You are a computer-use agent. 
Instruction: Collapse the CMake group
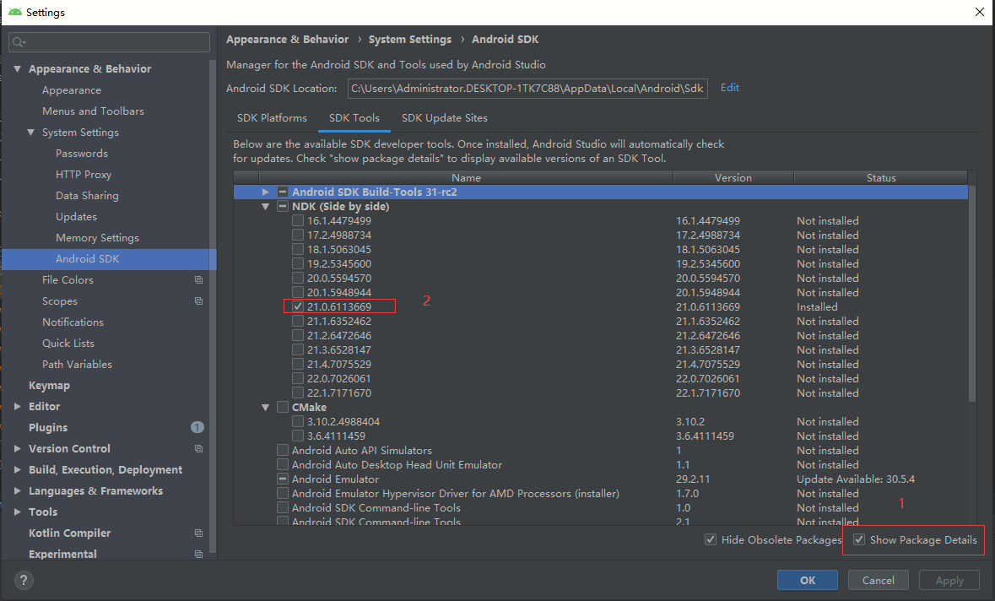pos(265,408)
